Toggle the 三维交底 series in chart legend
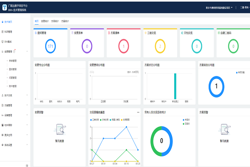The image size is (250, 167). pyautogui.click(x=94, y=120)
